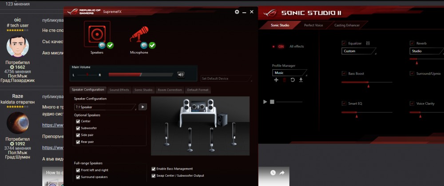Open forum user Raze's profile link

click(x=18, y=96)
